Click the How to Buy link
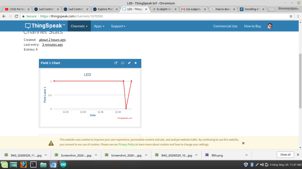 252,26
